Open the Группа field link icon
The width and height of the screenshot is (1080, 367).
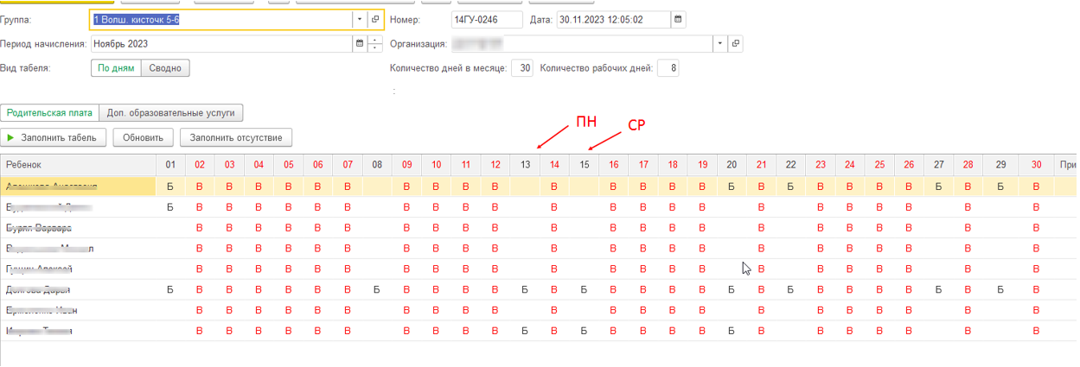pyautogui.click(x=375, y=19)
